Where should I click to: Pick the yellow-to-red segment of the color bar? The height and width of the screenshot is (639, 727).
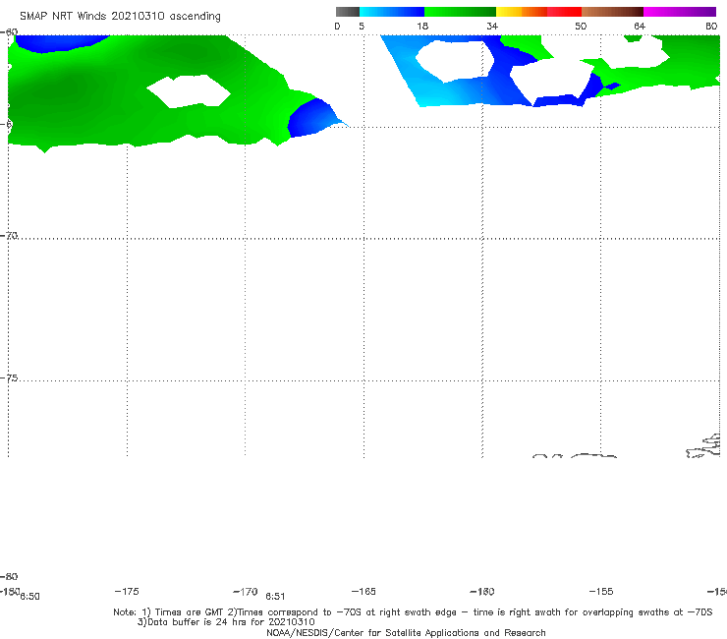click(538, 12)
